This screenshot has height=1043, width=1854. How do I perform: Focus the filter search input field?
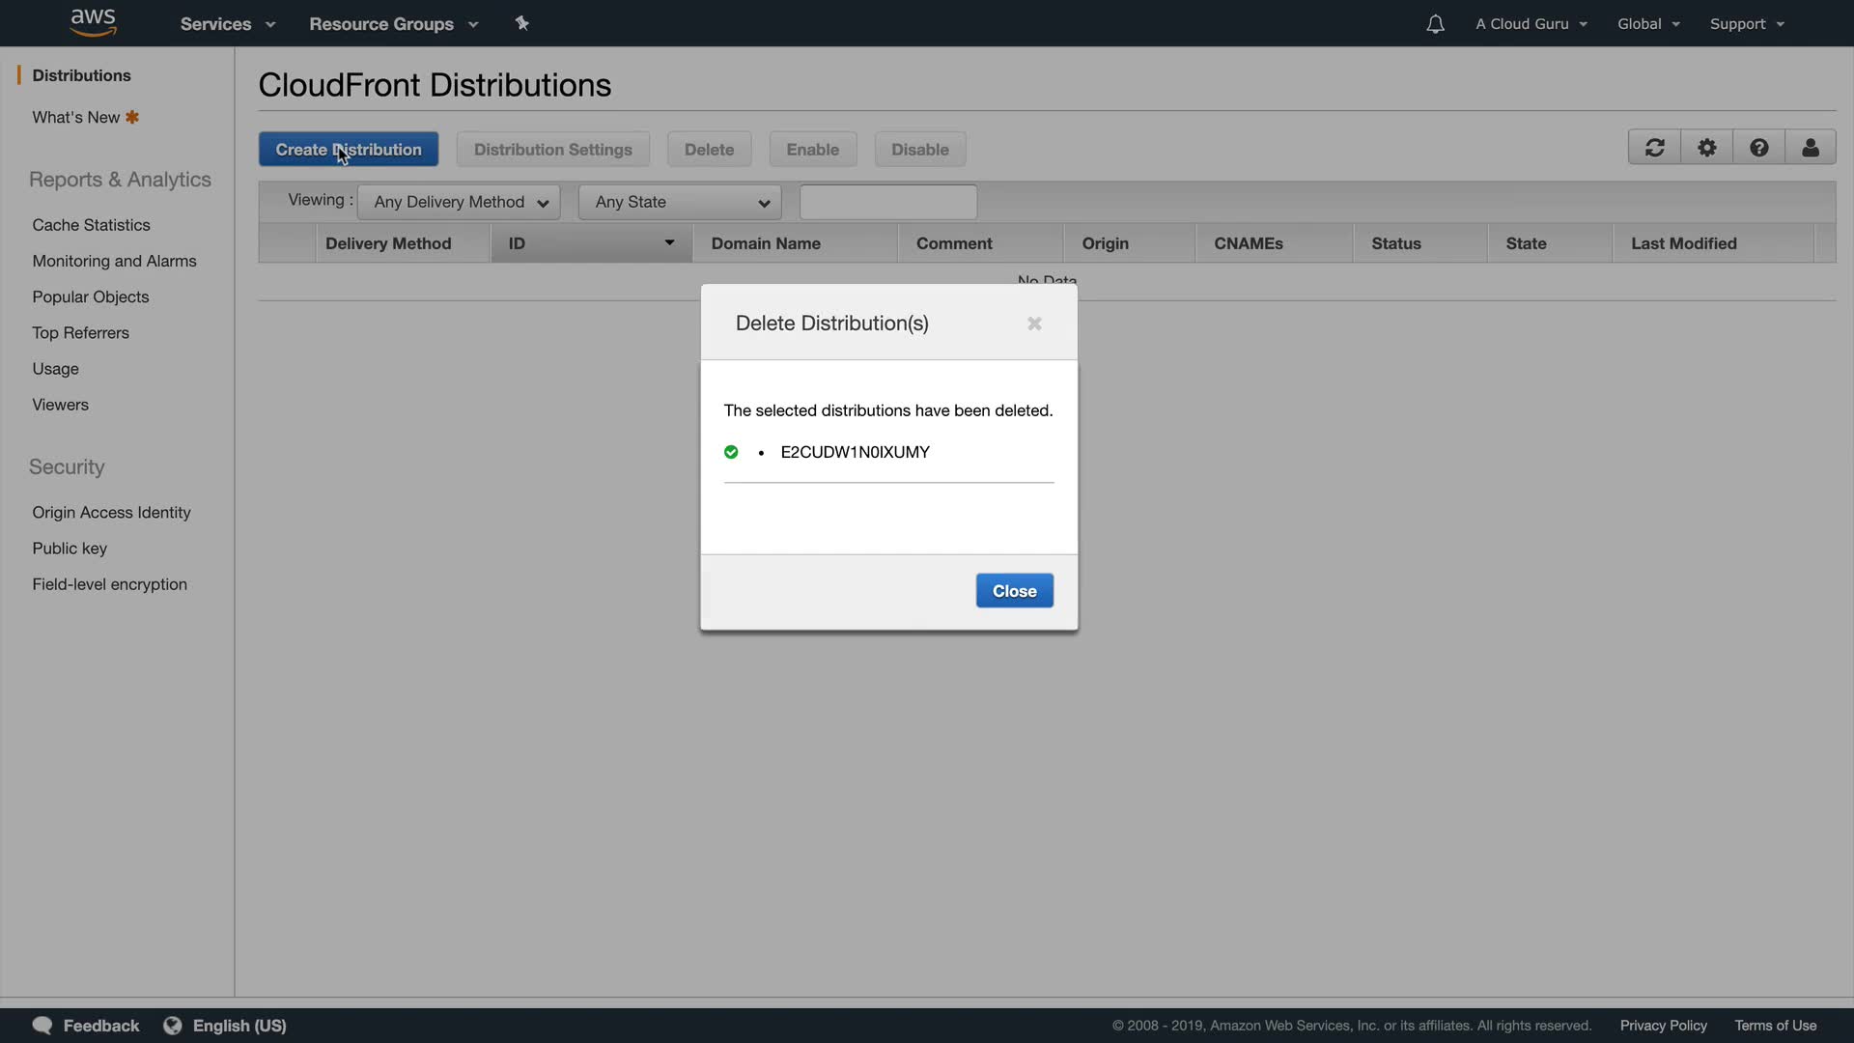tap(887, 202)
